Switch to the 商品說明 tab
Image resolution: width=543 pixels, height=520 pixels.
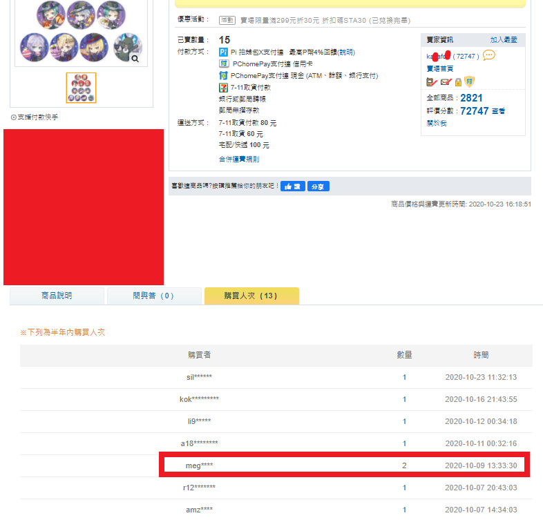[57, 296]
